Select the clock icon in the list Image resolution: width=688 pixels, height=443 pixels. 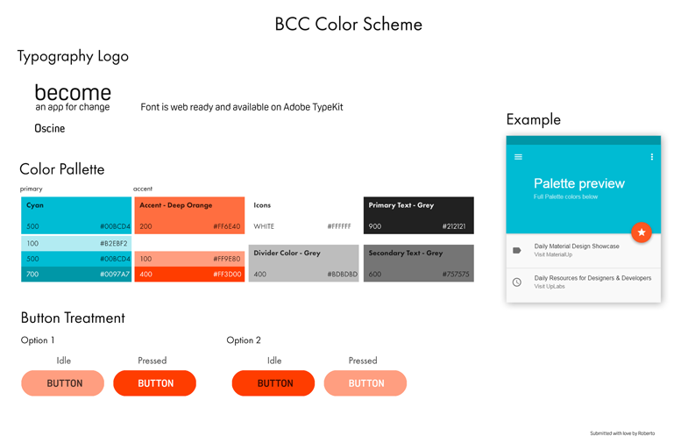tap(517, 282)
